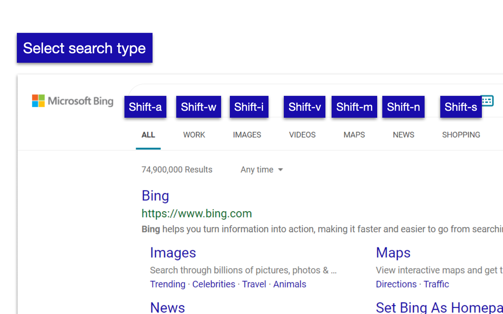This screenshot has height=314, width=503.
Task: Follow the Celebrities link under Images
Action: [214, 284]
